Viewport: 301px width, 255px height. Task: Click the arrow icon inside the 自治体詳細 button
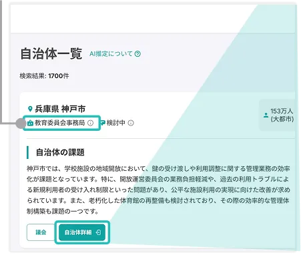[x=98, y=232]
